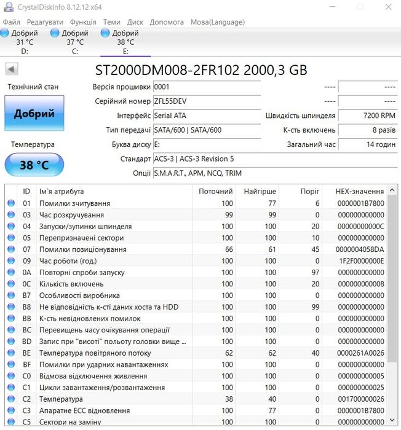Click the status dot for drive E:
The height and width of the screenshot is (430, 401).
coord(105,33)
